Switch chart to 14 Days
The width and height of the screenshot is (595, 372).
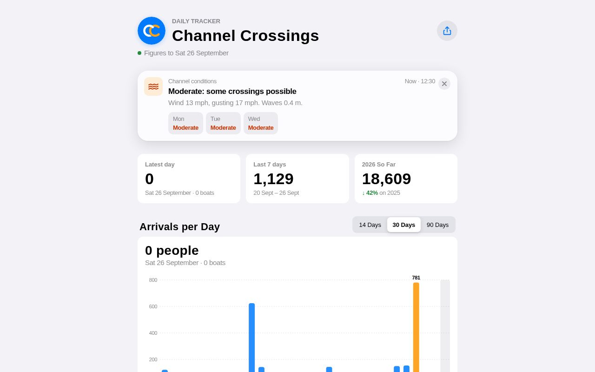click(x=370, y=225)
